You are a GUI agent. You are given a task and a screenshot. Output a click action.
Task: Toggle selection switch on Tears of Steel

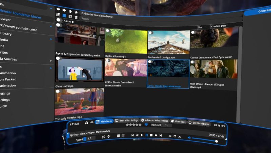(x=192, y=62)
